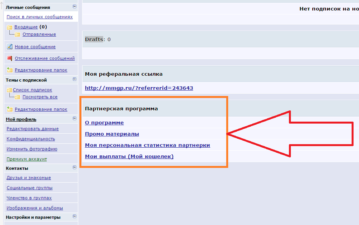Collapse the Настройки и параметры section

point(74,216)
